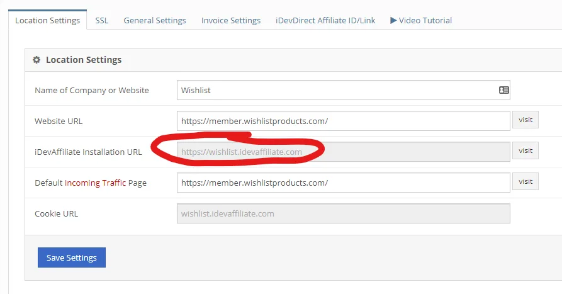562x294 pixels.
Task: Click the play icon on Video Tutorial tab
Action: tap(393, 20)
